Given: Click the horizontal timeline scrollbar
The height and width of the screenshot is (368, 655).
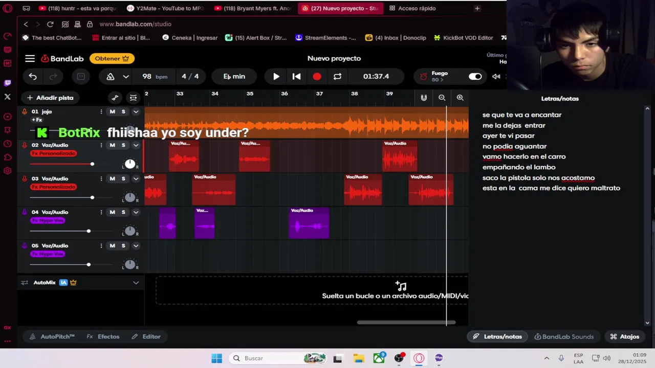Looking at the screenshot, I should [x=406, y=323].
